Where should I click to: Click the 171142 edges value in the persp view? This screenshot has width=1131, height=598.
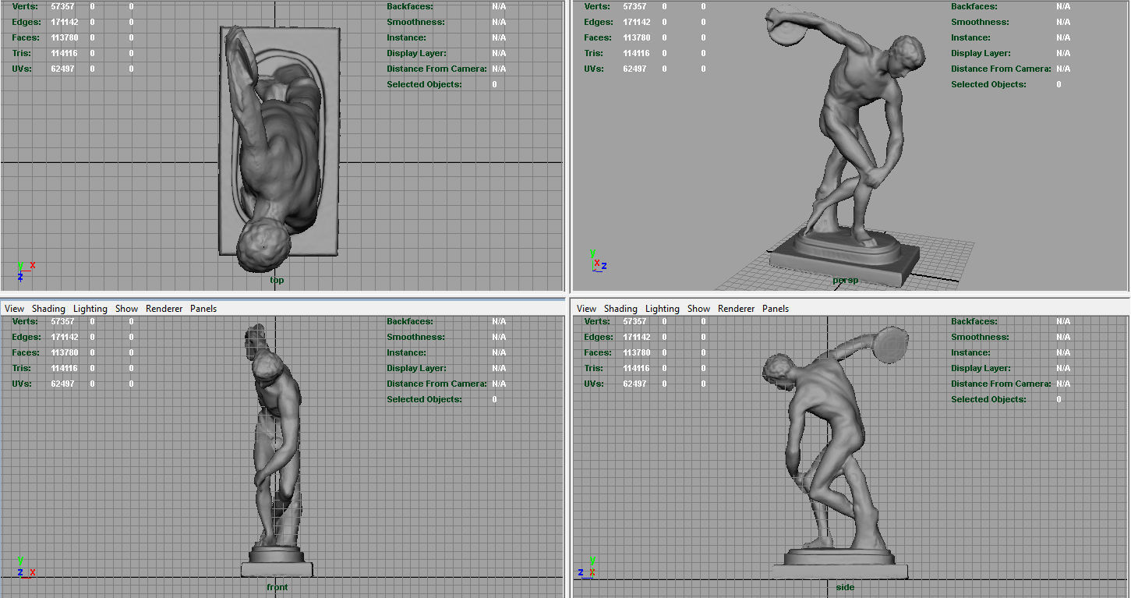click(637, 22)
